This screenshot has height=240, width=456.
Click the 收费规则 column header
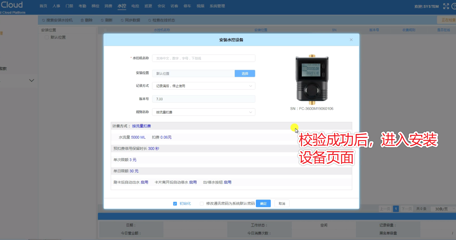coord(409,30)
